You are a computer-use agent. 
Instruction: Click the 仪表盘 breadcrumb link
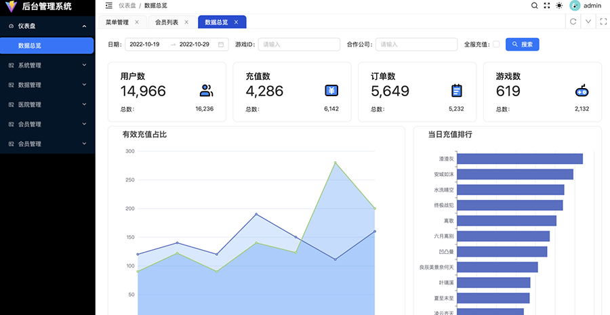click(127, 6)
